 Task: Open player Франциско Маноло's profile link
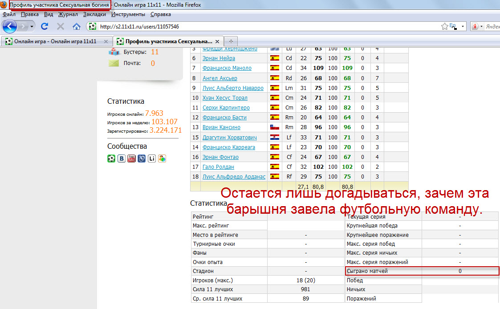[x=227, y=68]
